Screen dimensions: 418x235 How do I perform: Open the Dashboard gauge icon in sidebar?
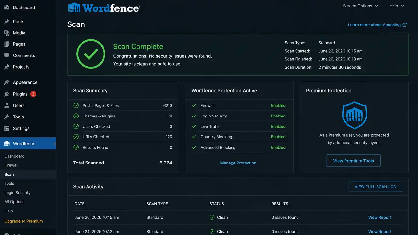(x=7, y=8)
